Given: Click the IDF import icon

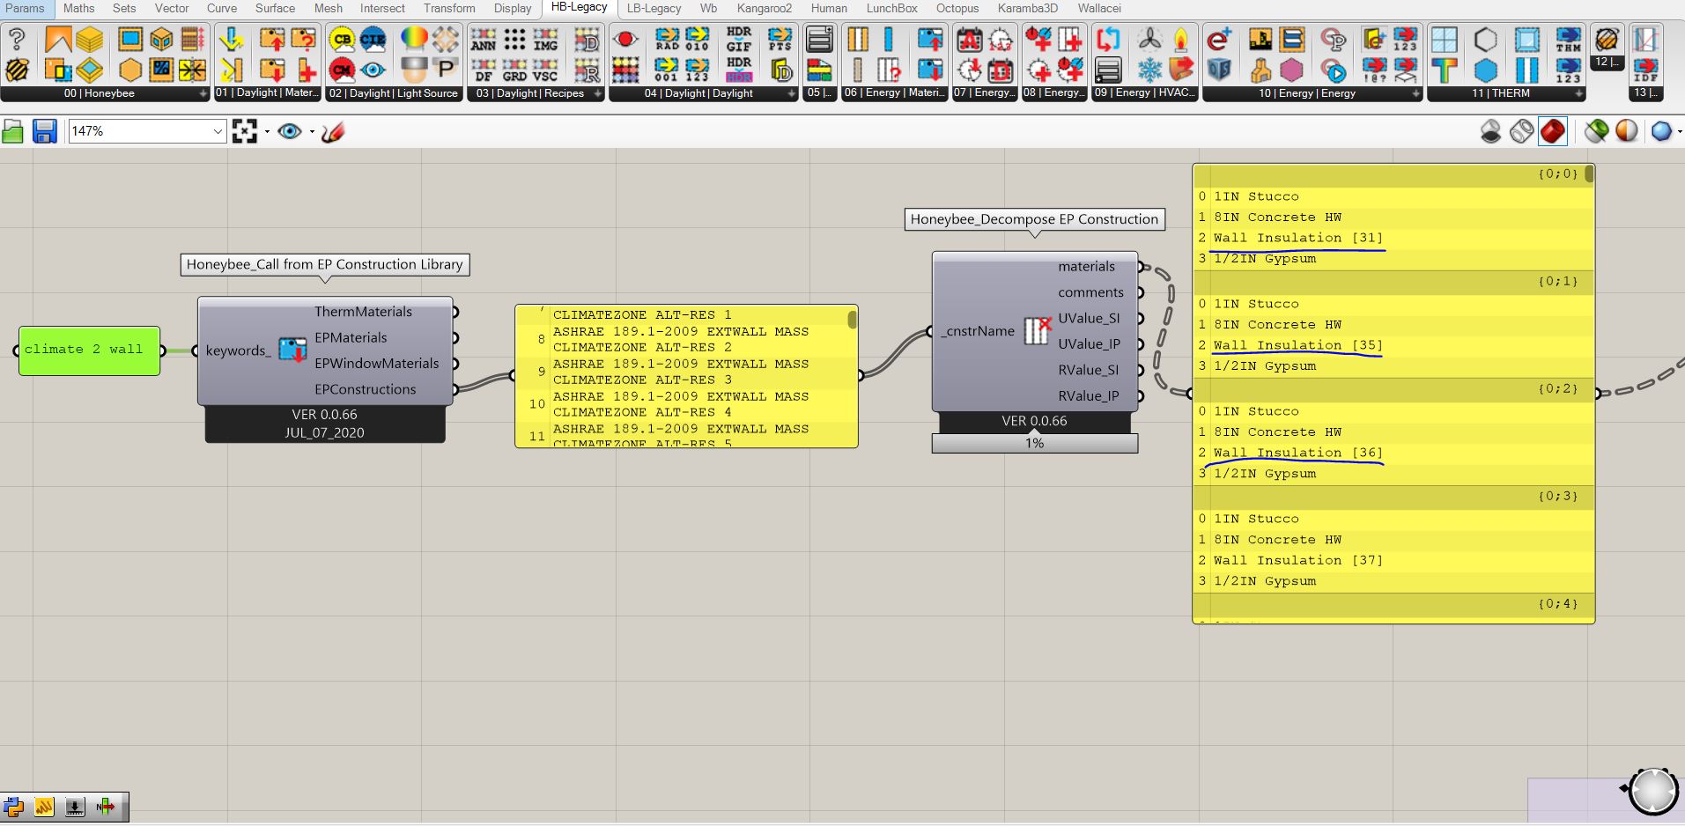Looking at the screenshot, I should coord(1645,70).
